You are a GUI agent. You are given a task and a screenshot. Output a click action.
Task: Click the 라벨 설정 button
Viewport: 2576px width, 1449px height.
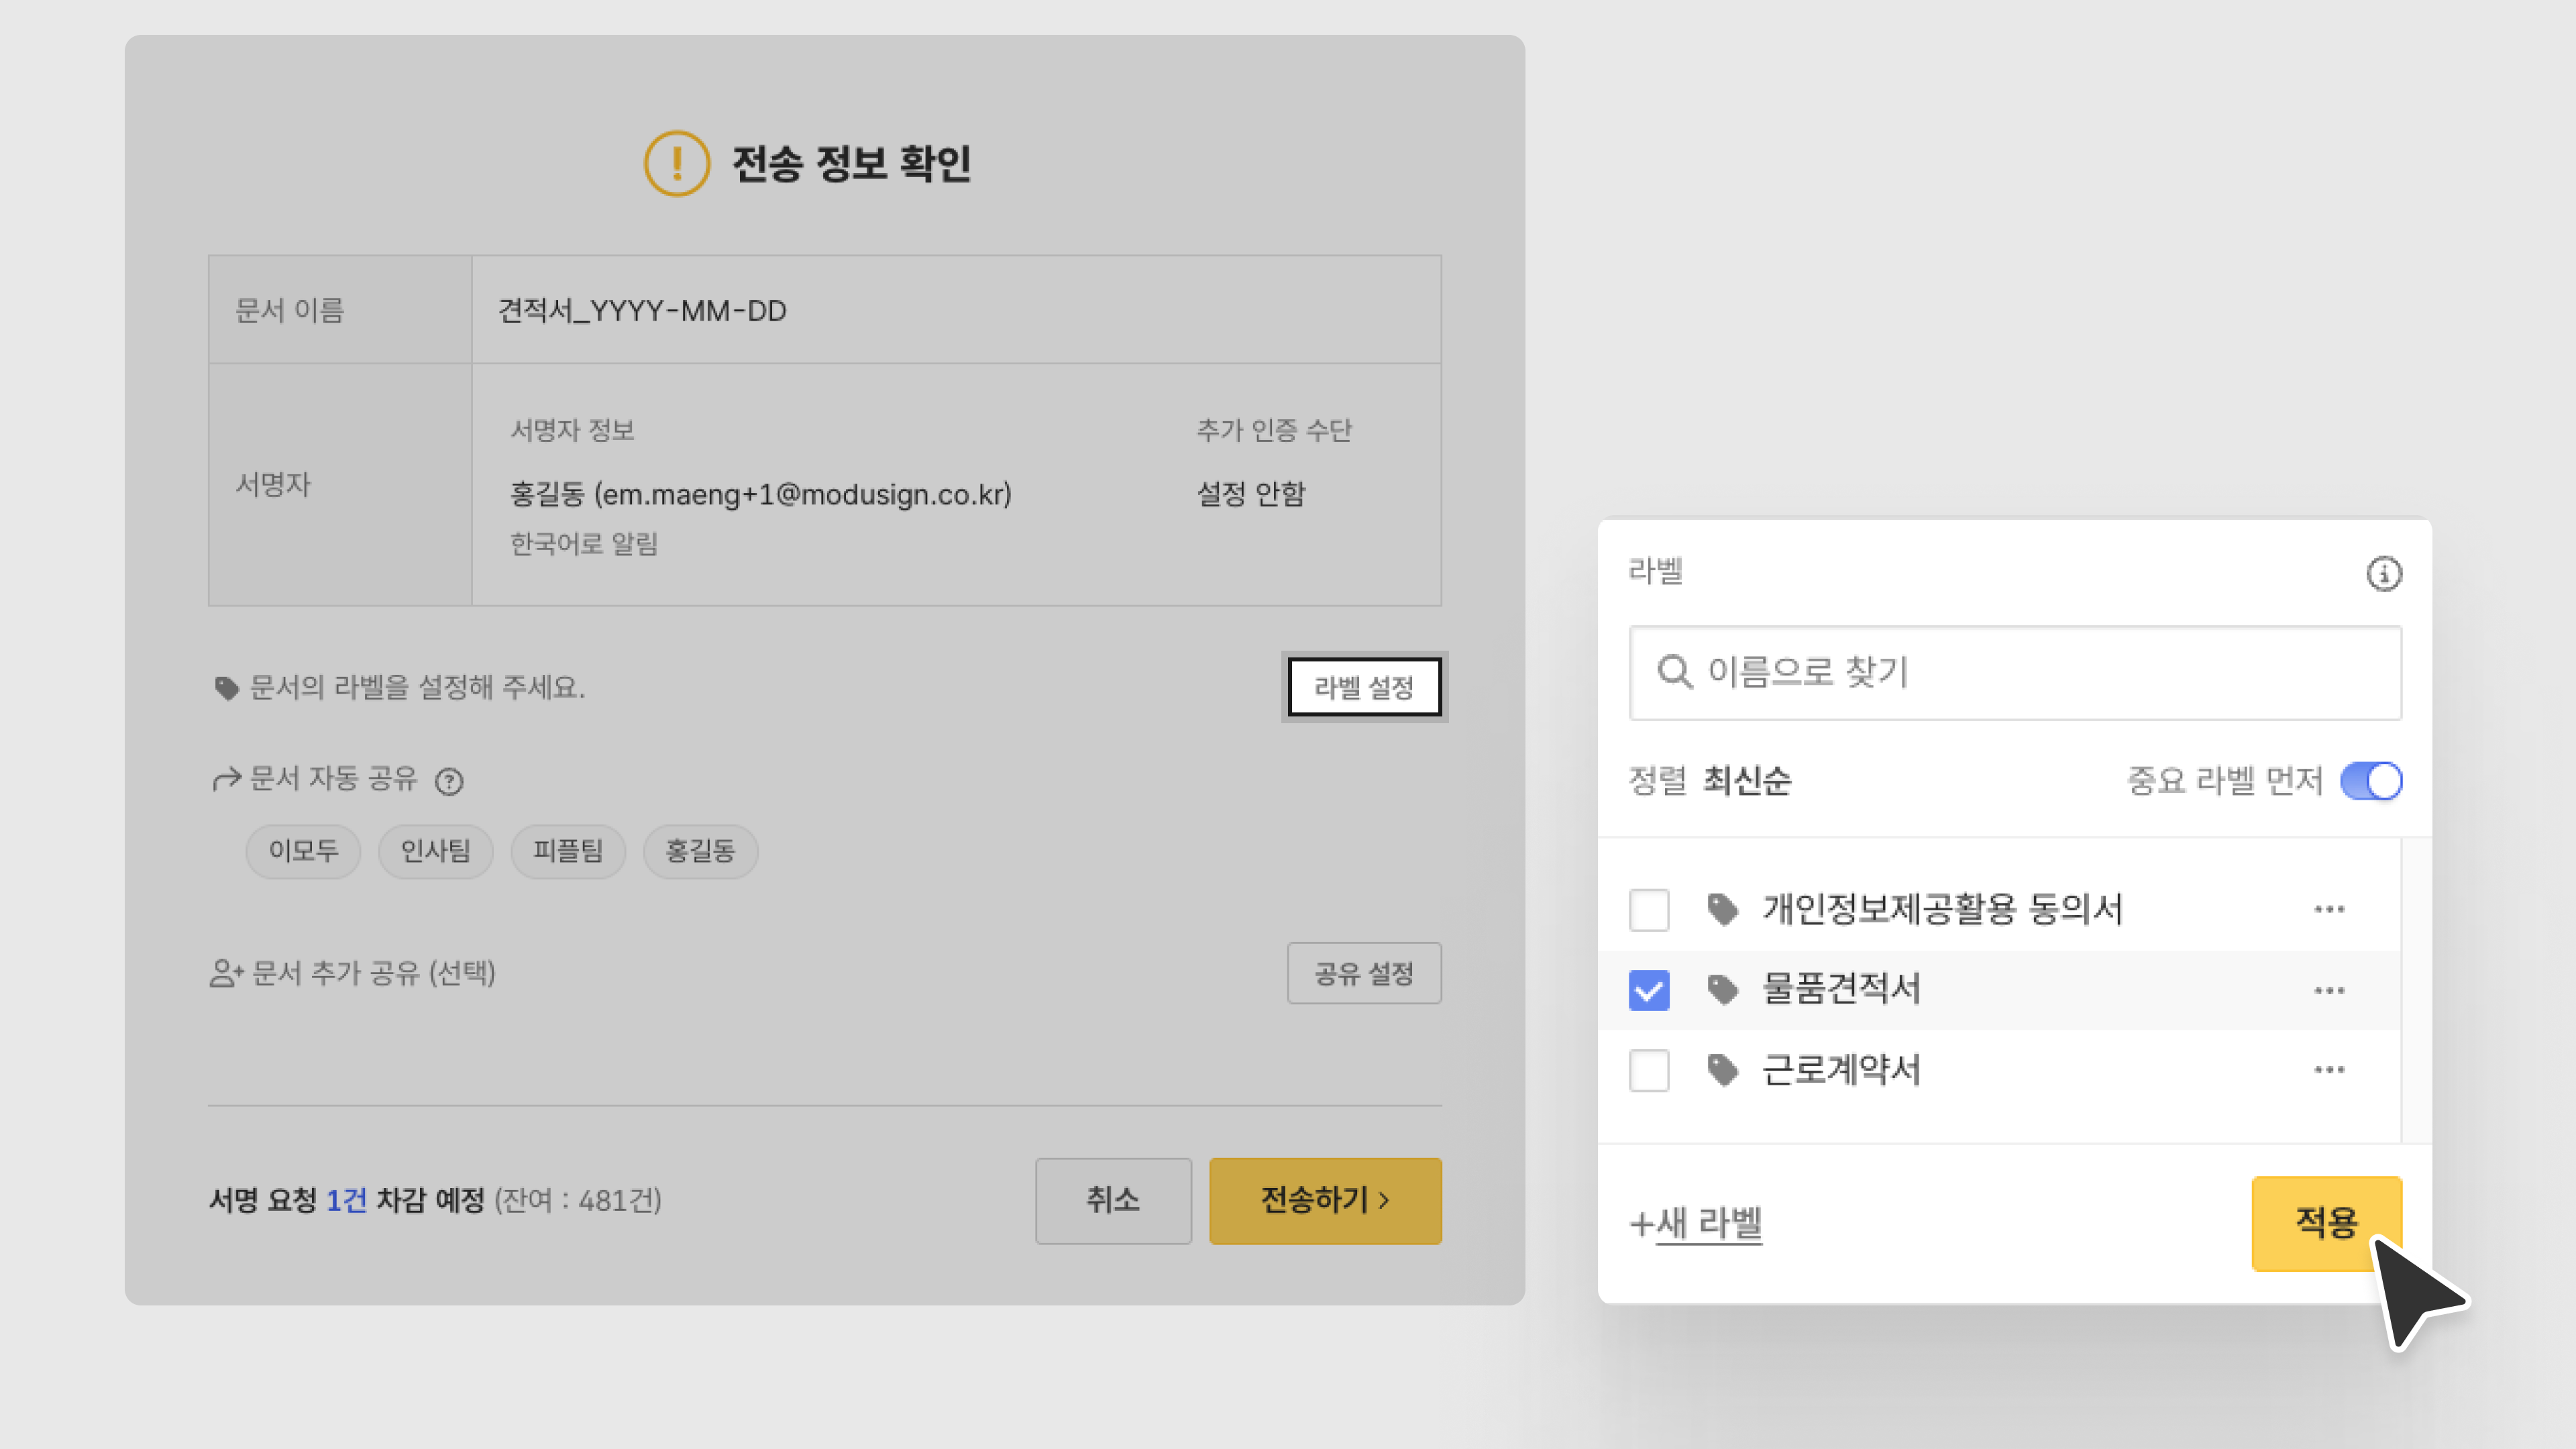[1364, 687]
